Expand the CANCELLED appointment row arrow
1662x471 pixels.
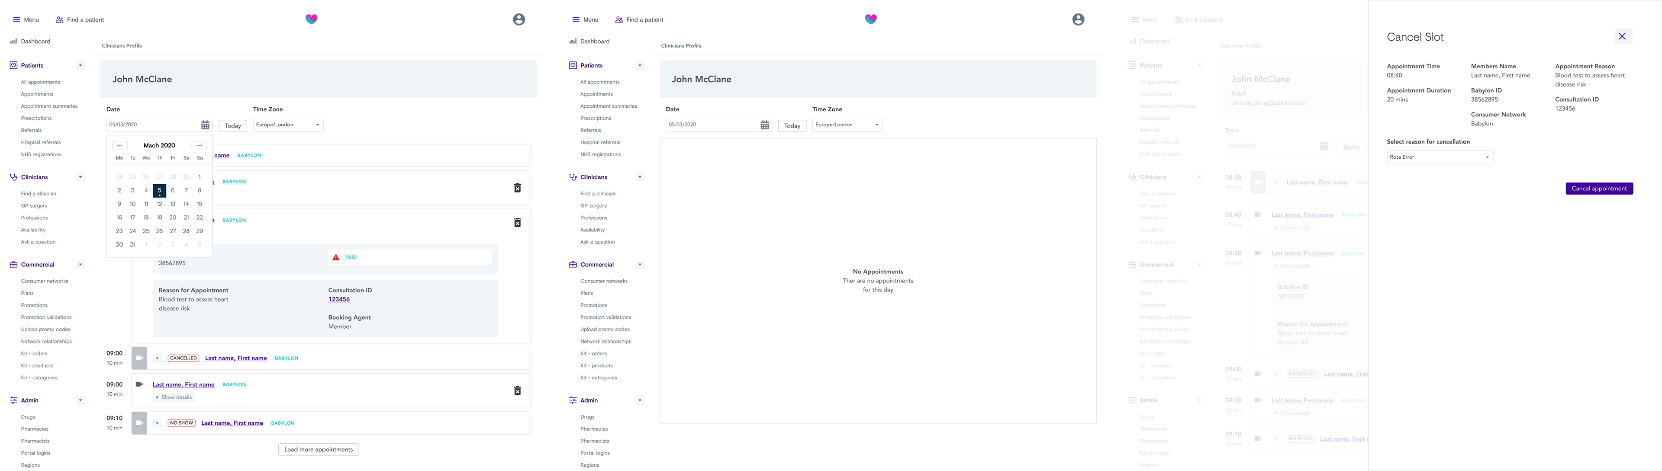tap(157, 358)
